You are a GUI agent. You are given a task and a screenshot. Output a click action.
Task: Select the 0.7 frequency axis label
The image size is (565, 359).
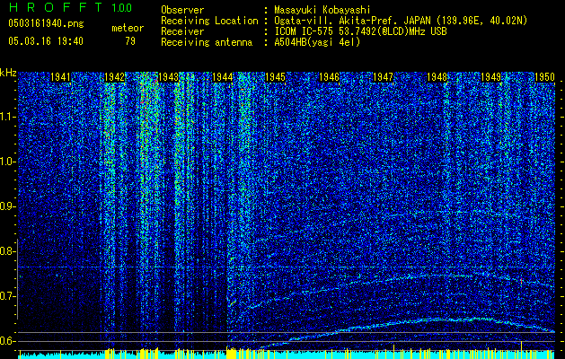(8, 295)
